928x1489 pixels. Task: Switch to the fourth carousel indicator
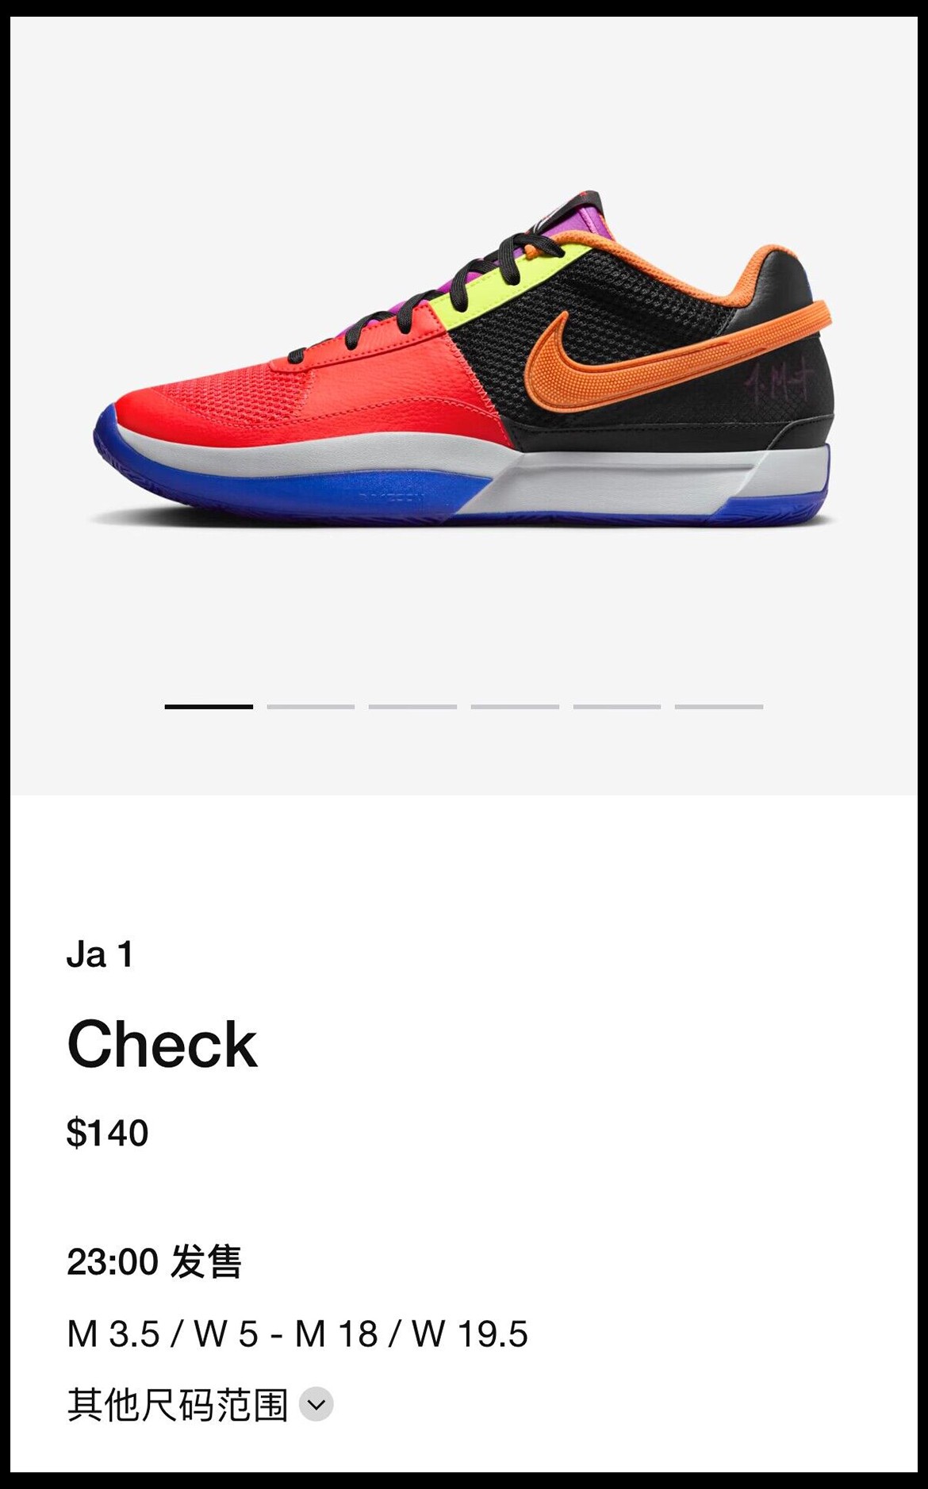[x=515, y=706]
